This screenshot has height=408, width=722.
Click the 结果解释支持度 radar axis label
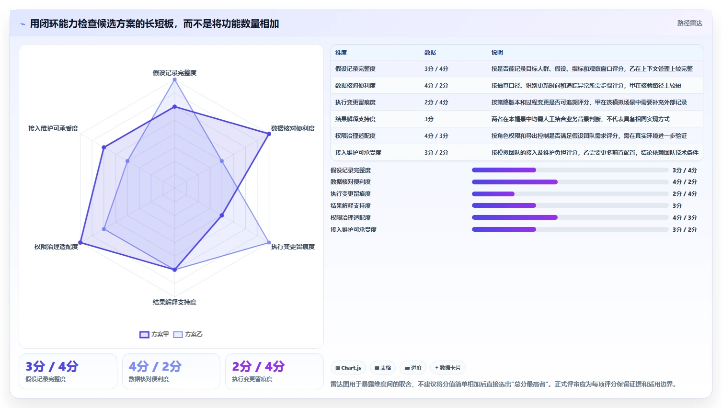[174, 302]
